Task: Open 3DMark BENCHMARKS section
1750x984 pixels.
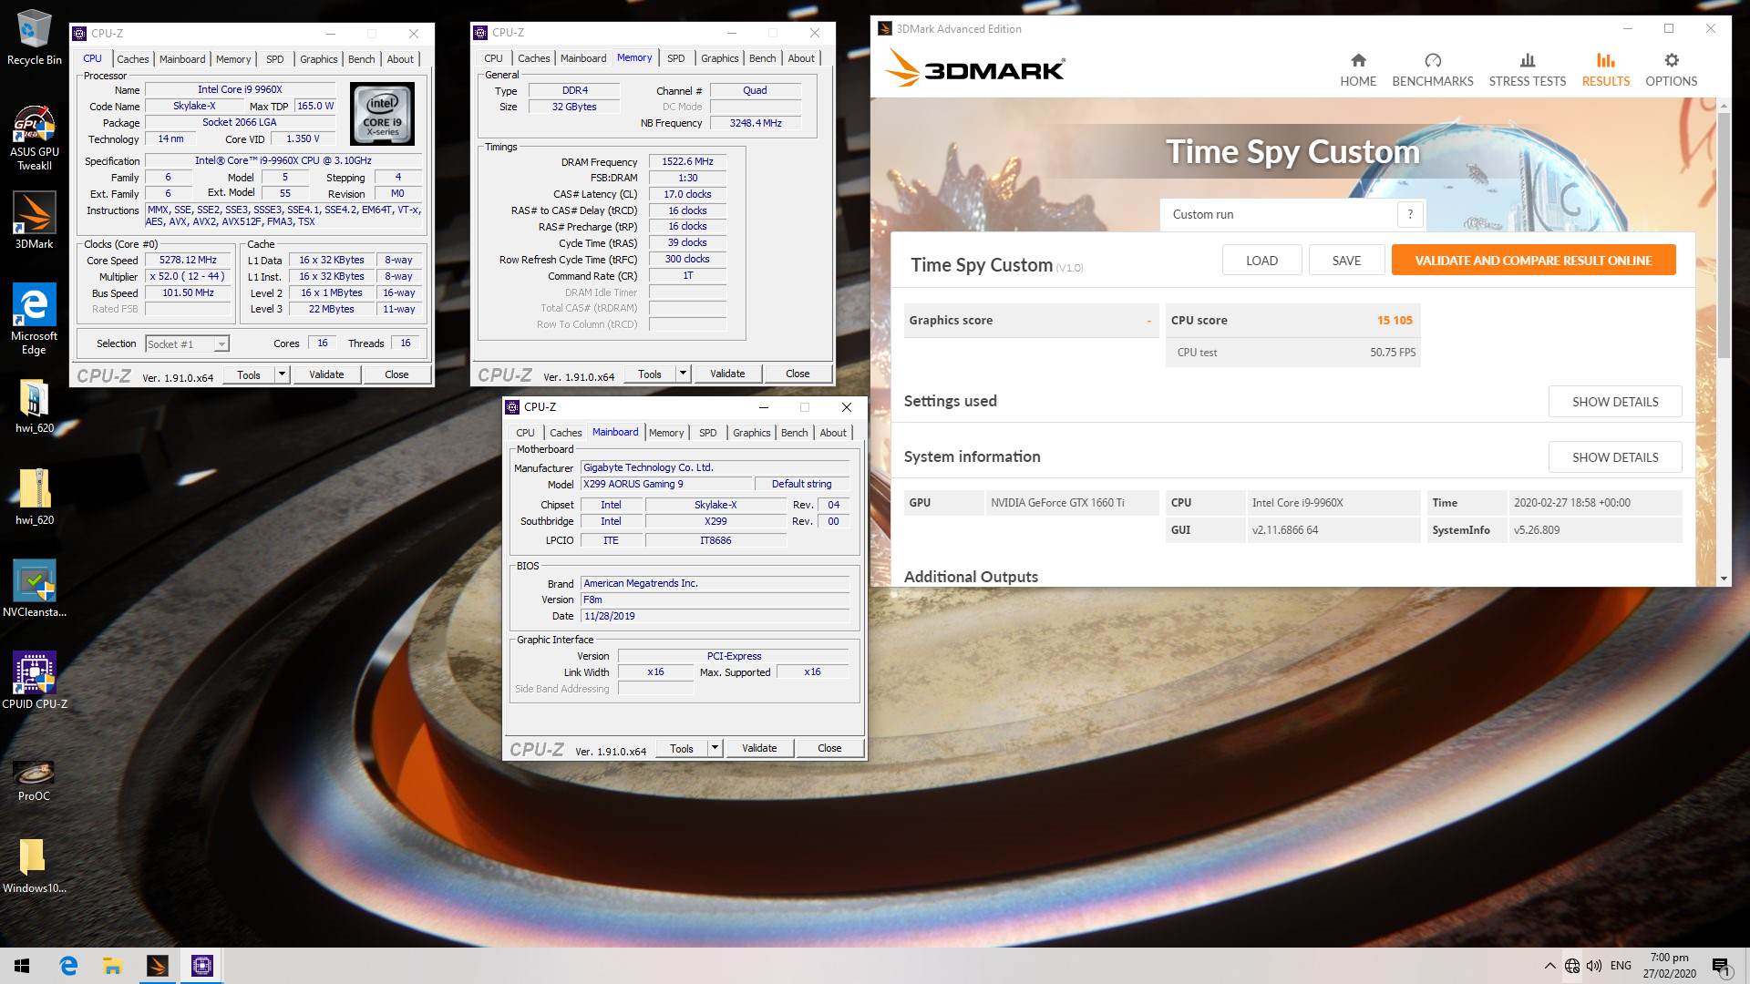Action: pyautogui.click(x=1432, y=69)
